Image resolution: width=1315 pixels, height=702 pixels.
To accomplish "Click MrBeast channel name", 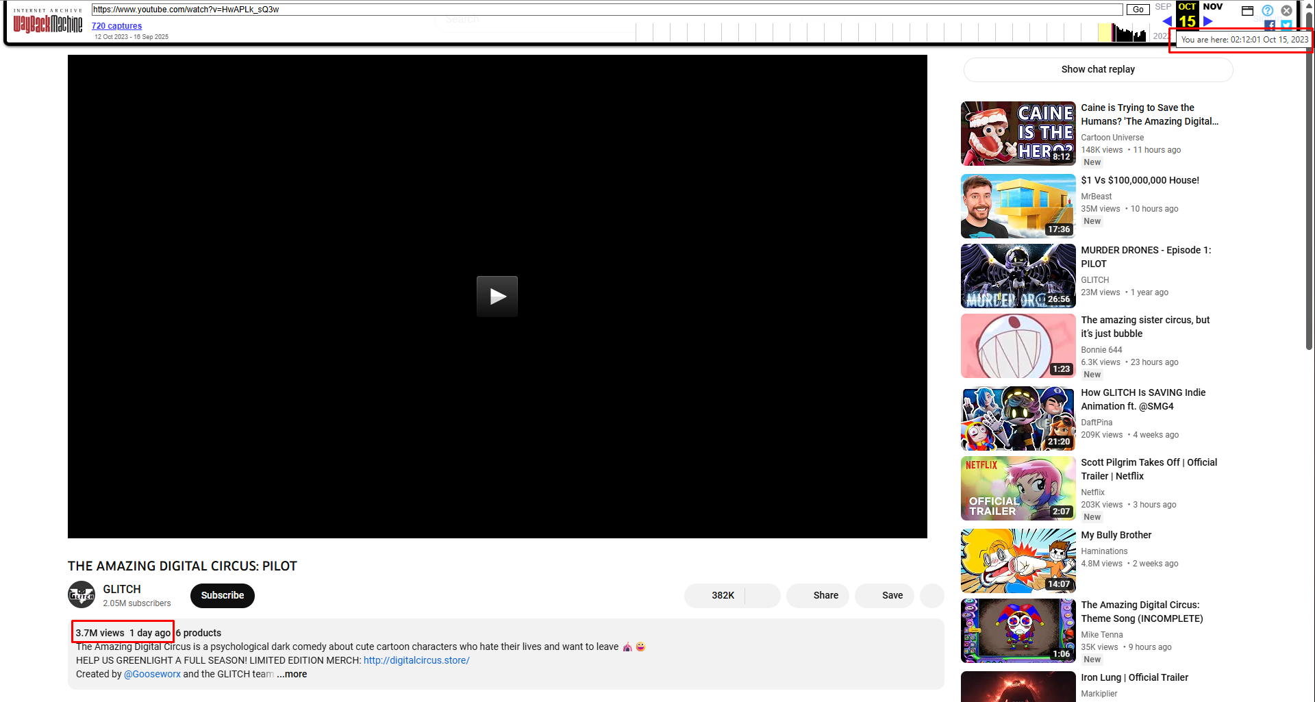I will [x=1096, y=197].
